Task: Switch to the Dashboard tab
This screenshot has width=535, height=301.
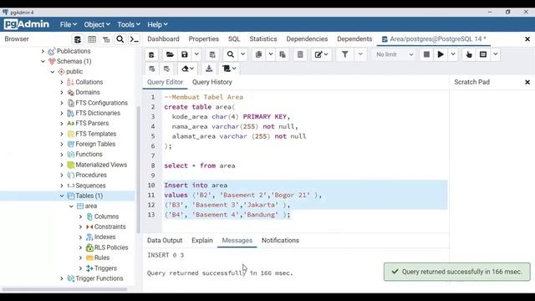Action: pyautogui.click(x=163, y=39)
